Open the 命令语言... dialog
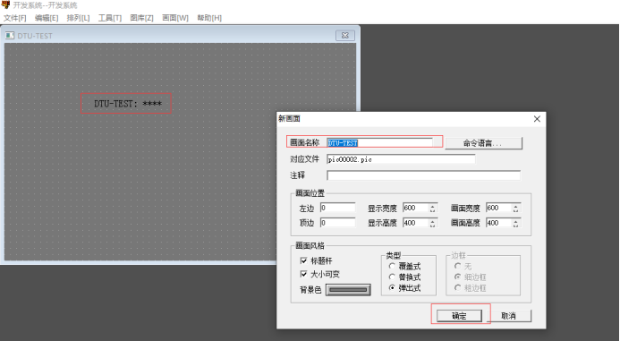Viewport: 620px width, 341px height. pyautogui.click(x=483, y=143)
